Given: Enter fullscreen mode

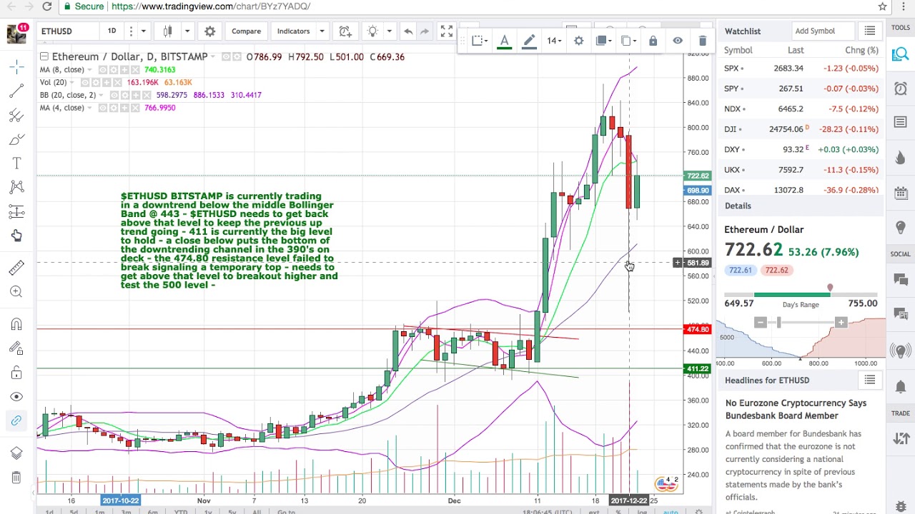Looking at the screenshot, I should coord(447,31).
